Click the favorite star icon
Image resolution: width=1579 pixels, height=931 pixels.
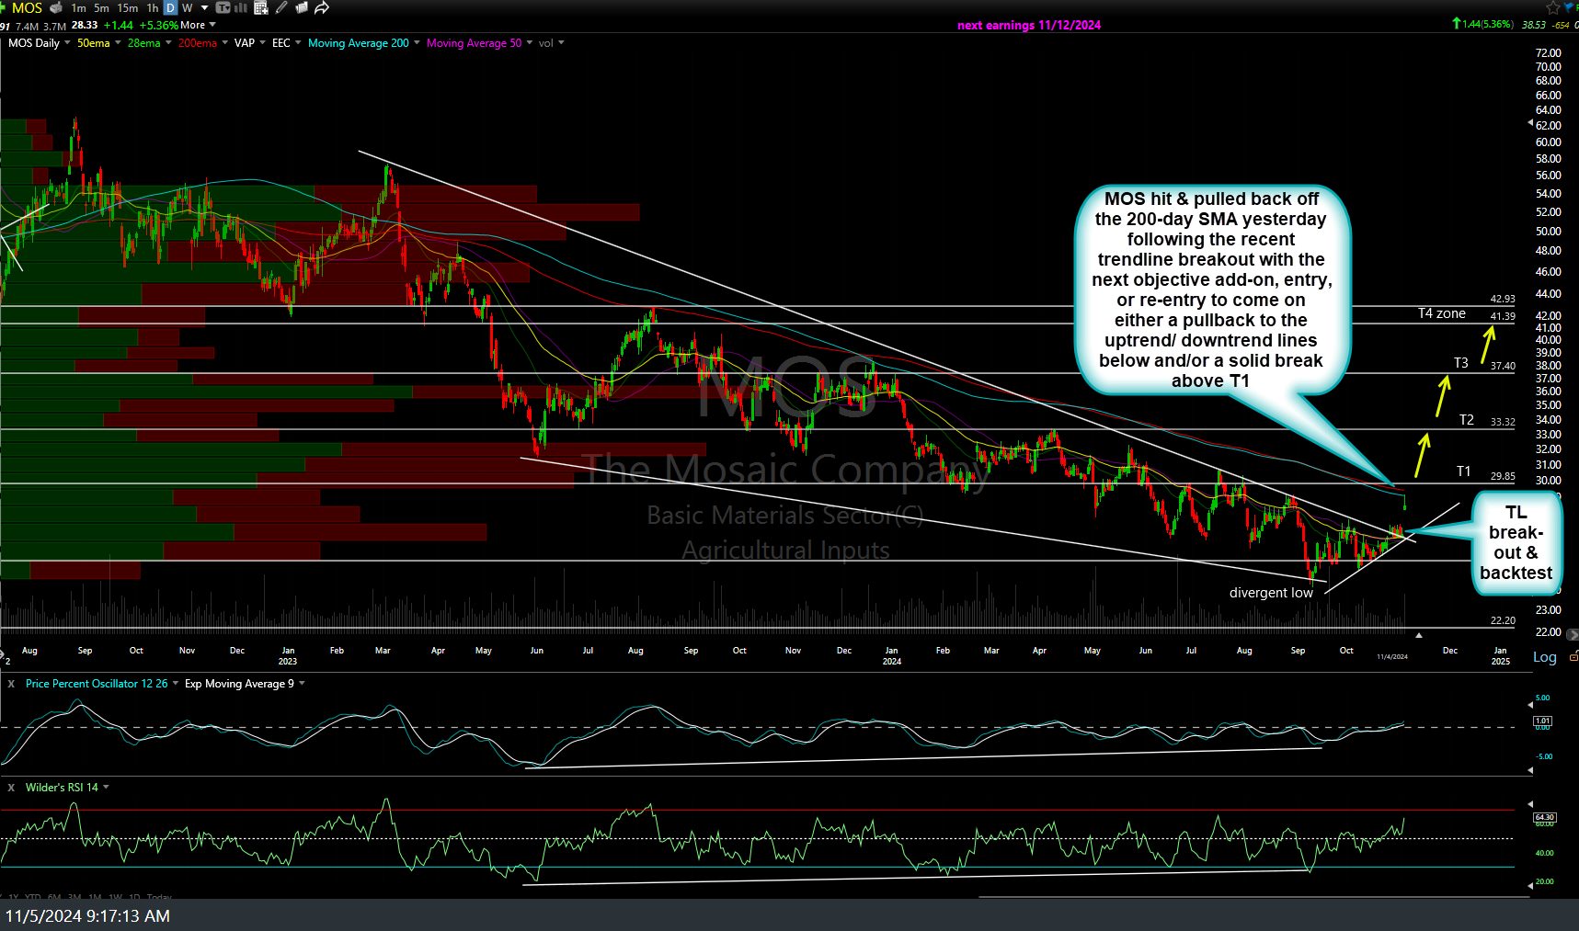pyautogui.click(x=1553, y=7)
